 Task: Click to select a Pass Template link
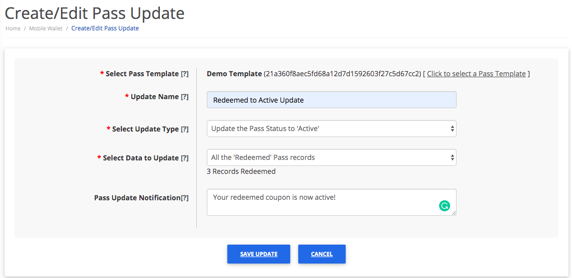click(x=477, y=74)
